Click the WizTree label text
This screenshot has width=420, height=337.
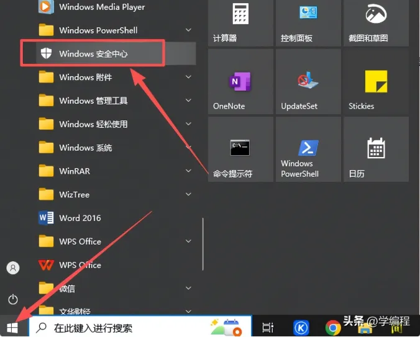(74, 195)
